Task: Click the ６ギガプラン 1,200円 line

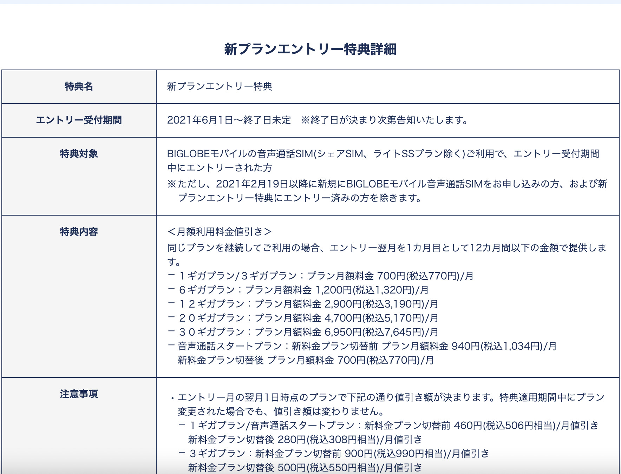Action: [x=298, y=290]
